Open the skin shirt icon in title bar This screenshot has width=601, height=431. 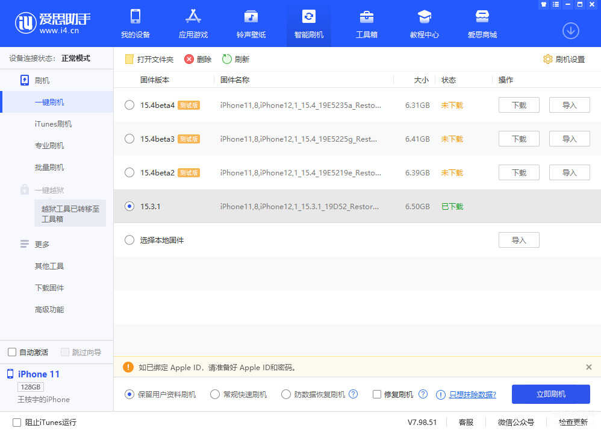click(544, 4)
